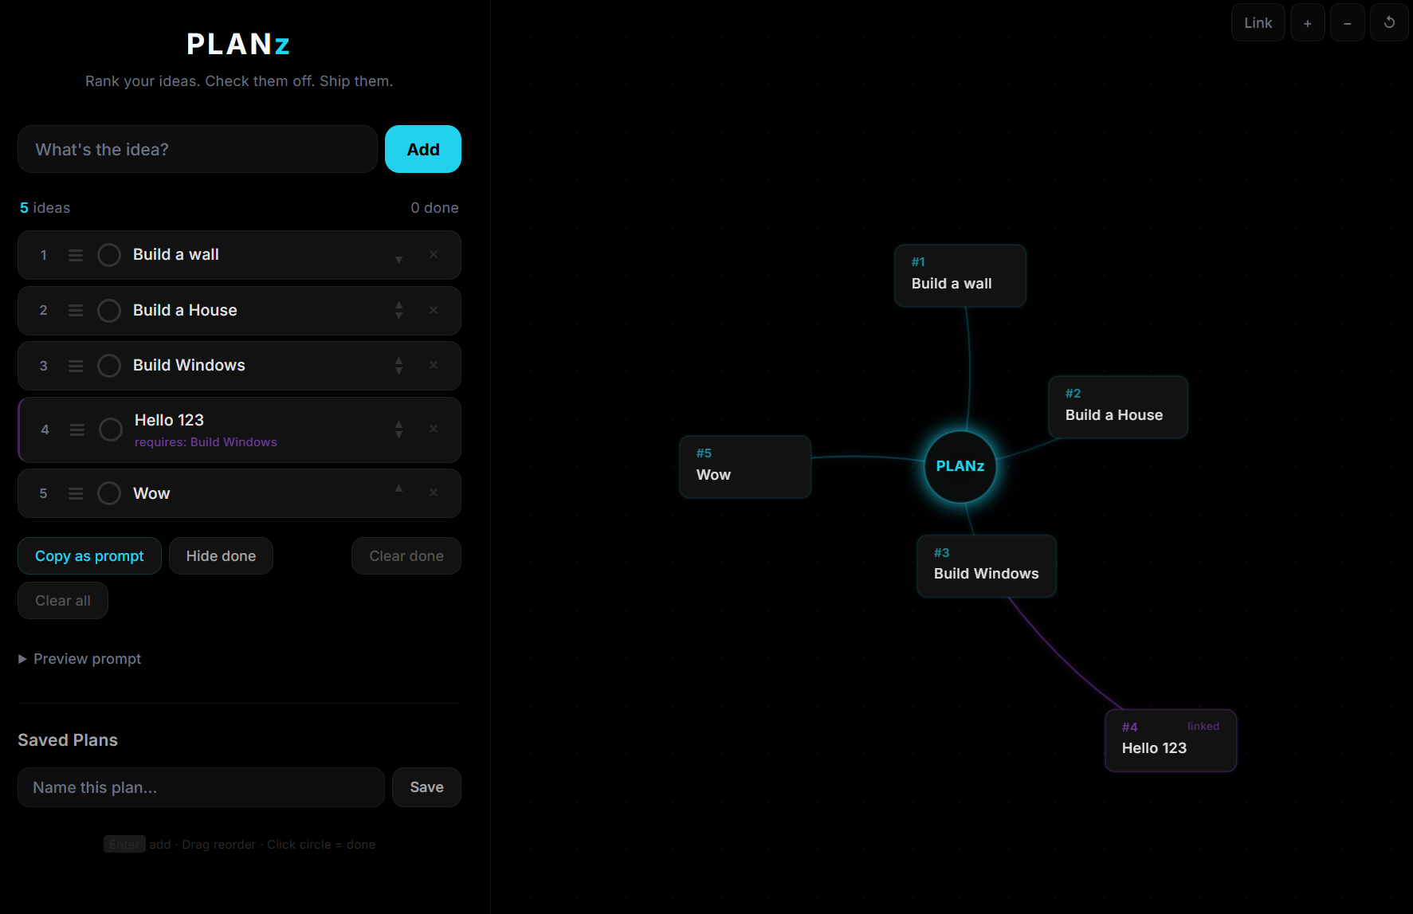Image resolution: width=1413 pixels, height=914 pixels.
Task: Select the 'Build Windows' graph node
Action: pos(986,566)
